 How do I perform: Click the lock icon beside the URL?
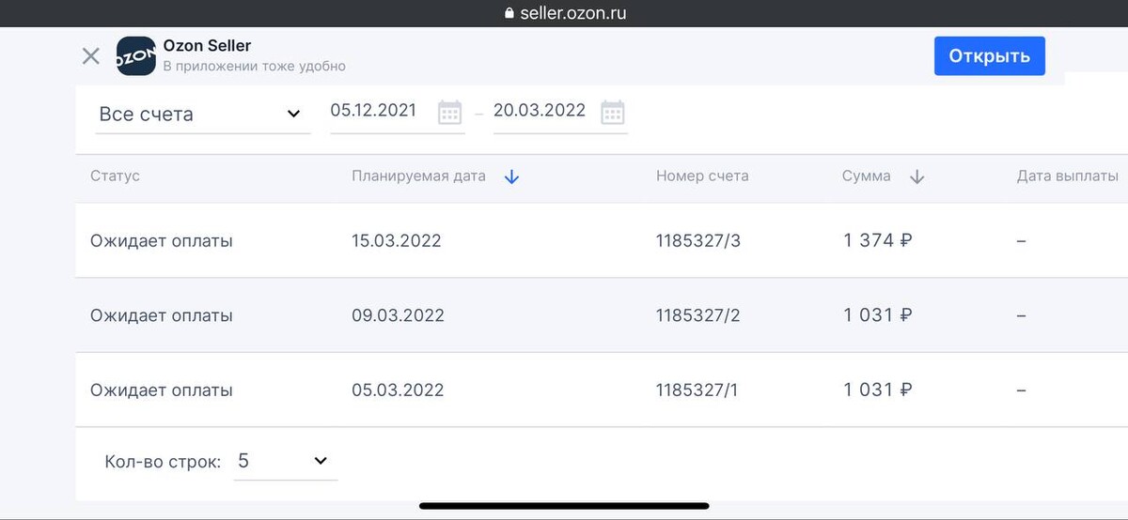pos(509,13)
